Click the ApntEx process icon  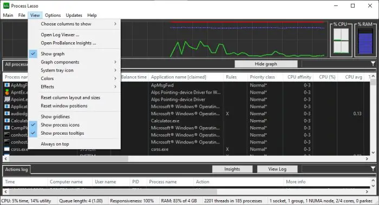7,92
